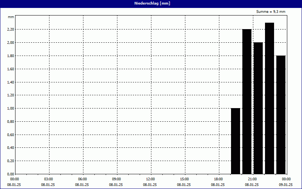Click the y-axis label 0,80
The image size is (302, 189).
click(11, 121)
